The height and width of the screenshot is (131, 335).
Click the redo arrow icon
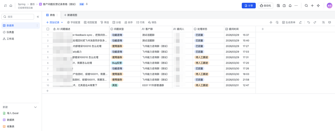(315, 23)
